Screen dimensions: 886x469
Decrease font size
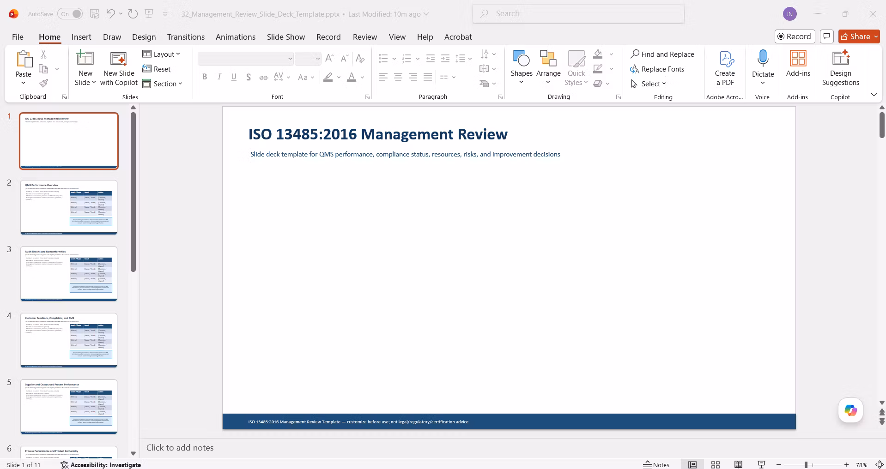pyautogui.click(x=344, y=58)
